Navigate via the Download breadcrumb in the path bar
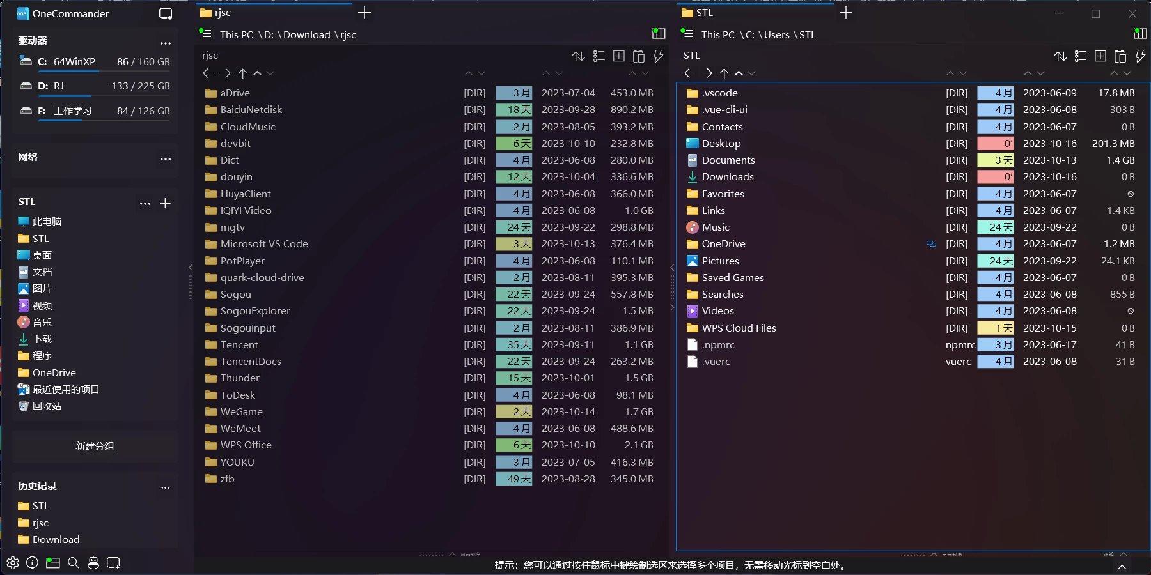Viewport: 1151px width, 575px height. click(x=306, y=34)
